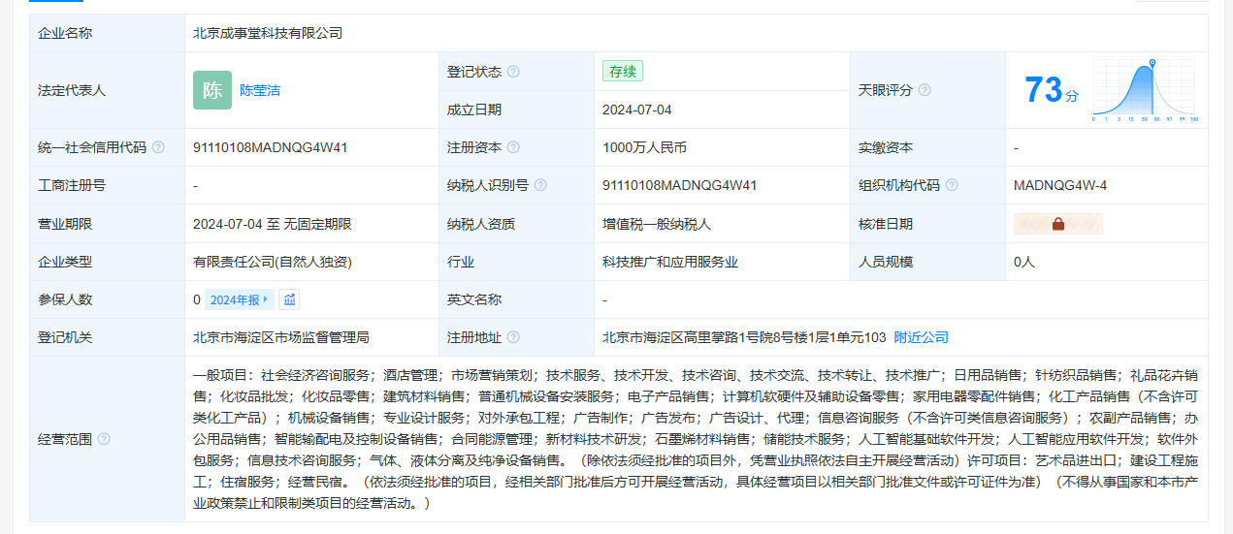Click establishment date 2024-07-04
1233x534 pixels.
point(637,110)
